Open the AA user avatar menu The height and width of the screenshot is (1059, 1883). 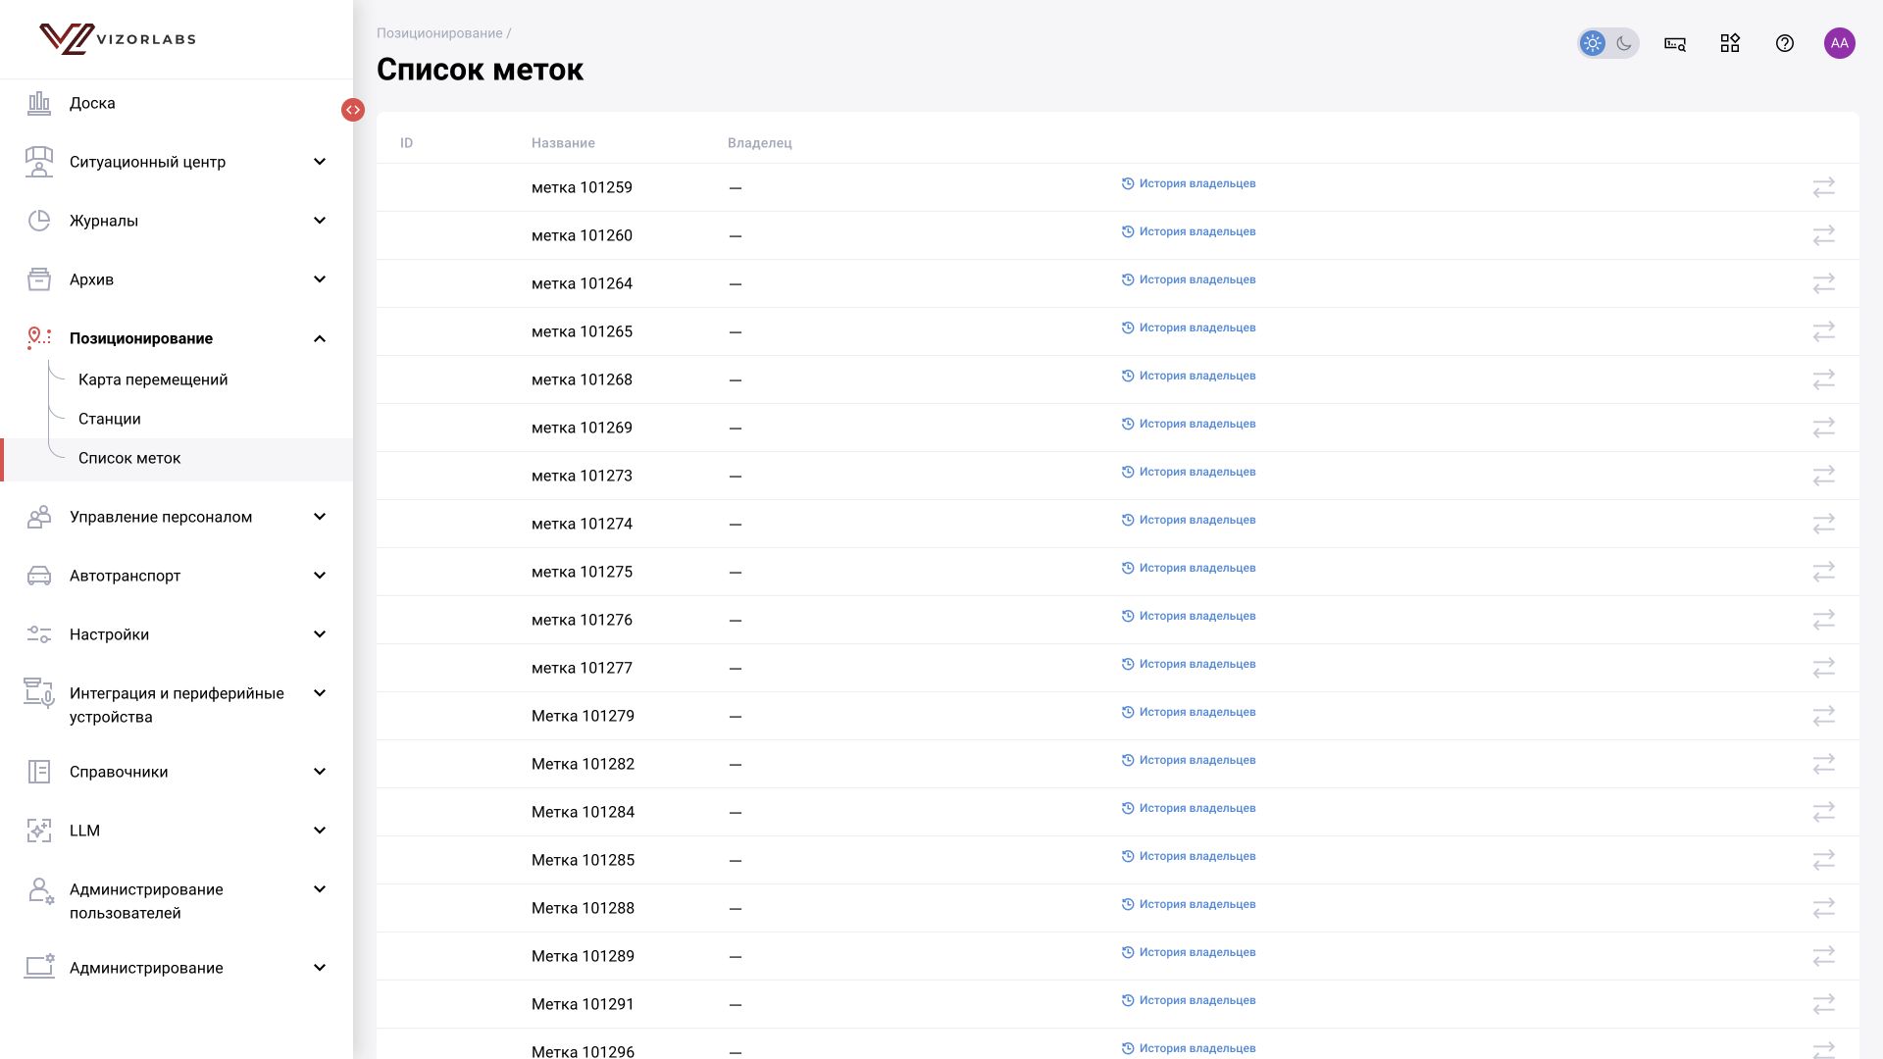[x=1840, y=43]
